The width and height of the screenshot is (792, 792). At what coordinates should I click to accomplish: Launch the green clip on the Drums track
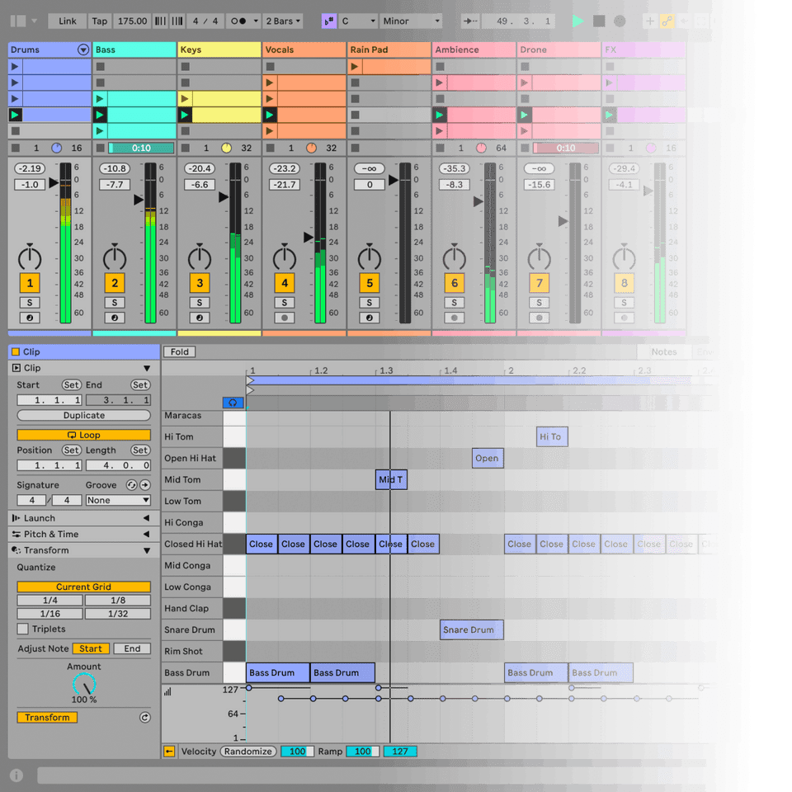click(14, 115)
